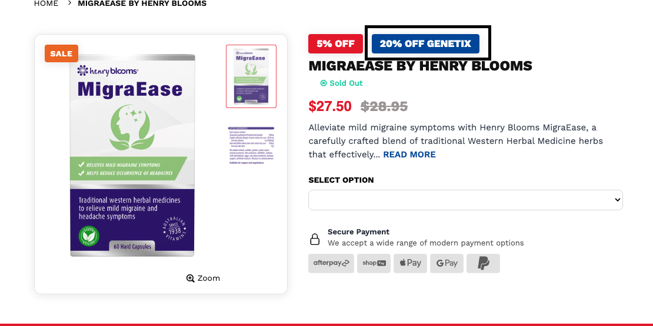Click the Afterpay payment icon
This screenshot has width=653, height=326.
(x=331, y=263)
